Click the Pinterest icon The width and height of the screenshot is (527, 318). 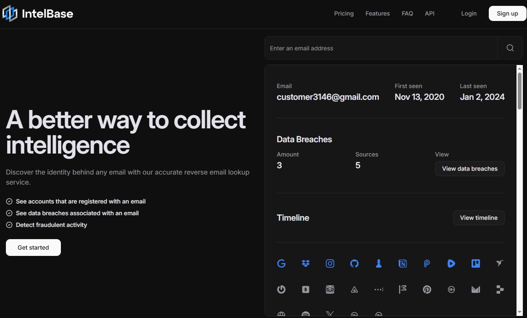coord(427,289)
